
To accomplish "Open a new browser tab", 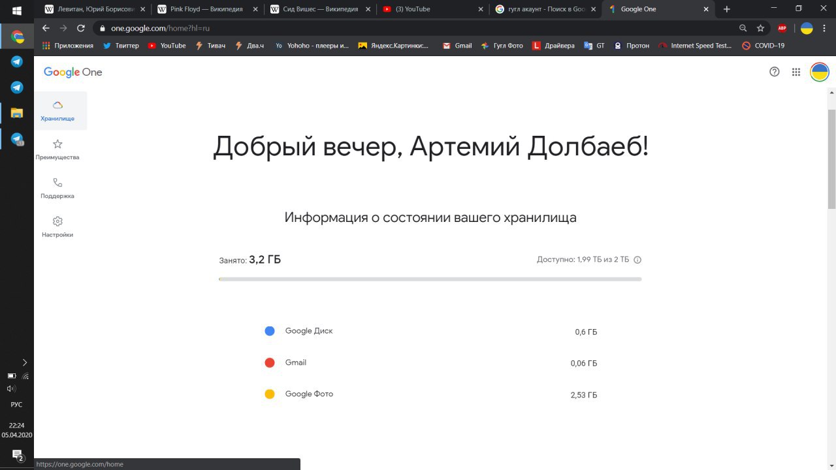I will click(x=727, y=9).
